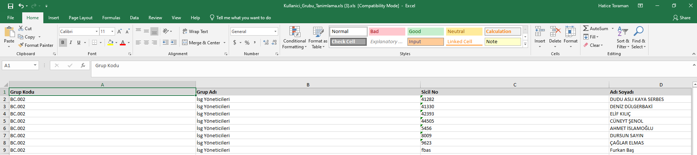
Task: Apply the Good cell style
Action: (425, 32)
